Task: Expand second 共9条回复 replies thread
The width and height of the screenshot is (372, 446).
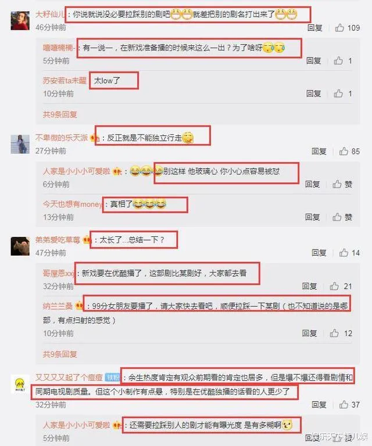Action: [60, 354]
